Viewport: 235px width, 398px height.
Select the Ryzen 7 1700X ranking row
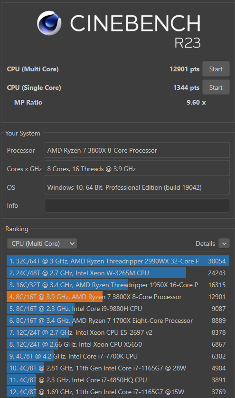118,320
